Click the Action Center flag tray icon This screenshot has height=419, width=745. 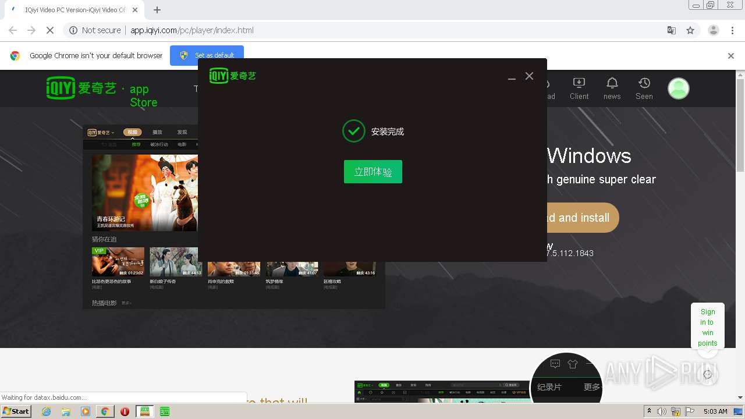click(x=689, y=411)
